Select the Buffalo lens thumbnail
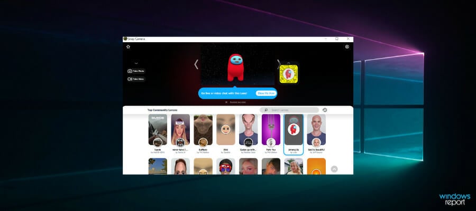Screen dimensions: 476x211 click(x=203, y=130)
